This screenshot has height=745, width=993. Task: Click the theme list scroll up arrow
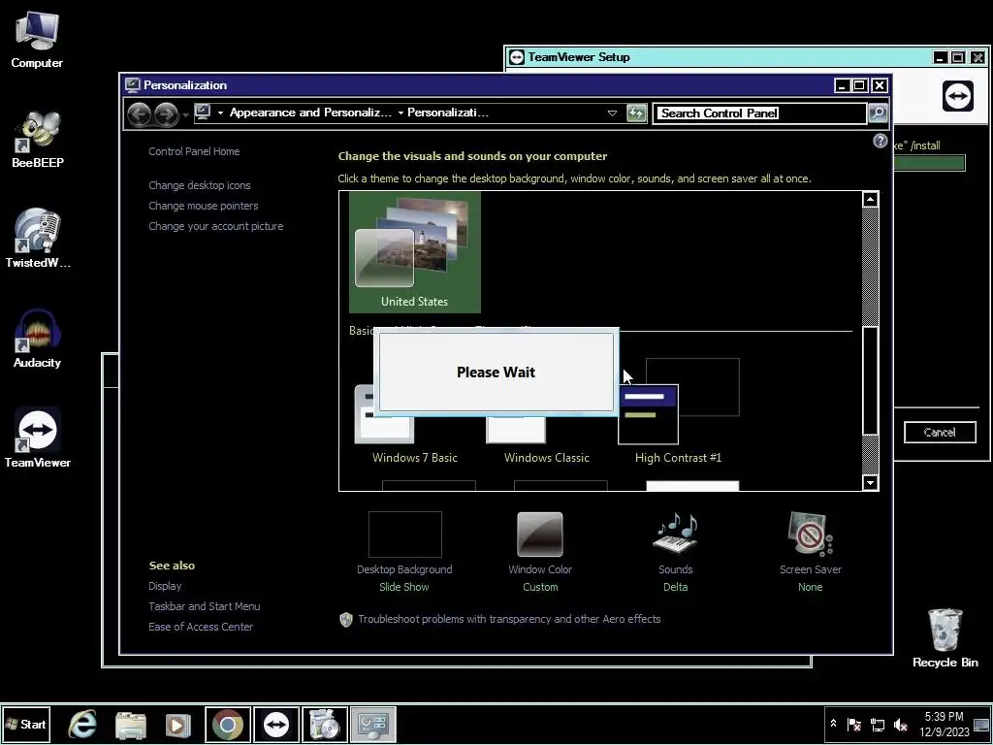(x=870, y=200)
